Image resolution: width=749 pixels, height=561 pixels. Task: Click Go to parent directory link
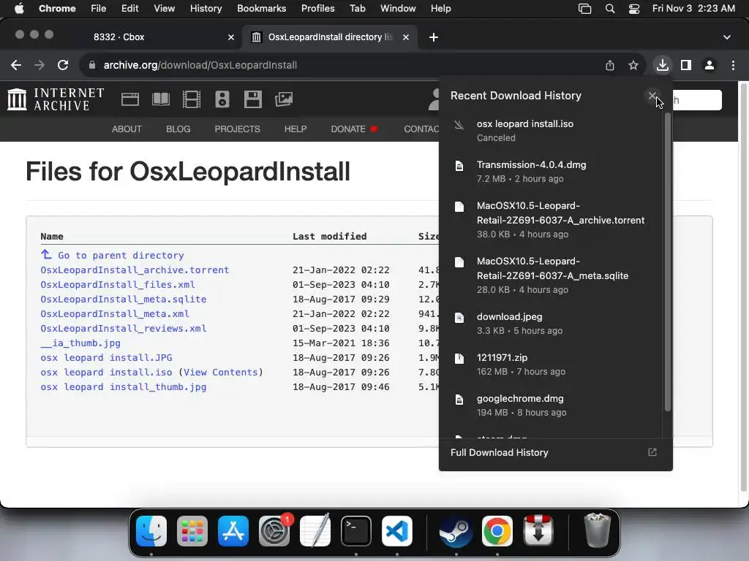pos(121,255)
